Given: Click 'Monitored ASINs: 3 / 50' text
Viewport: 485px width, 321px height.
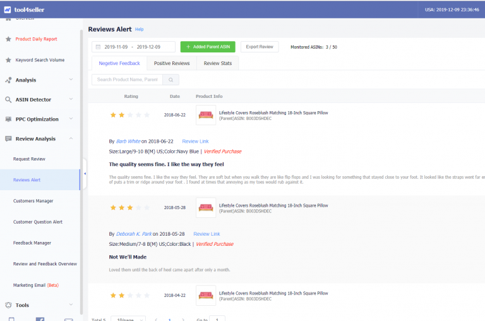Looking at the screenshot, I should click(314, 47).
